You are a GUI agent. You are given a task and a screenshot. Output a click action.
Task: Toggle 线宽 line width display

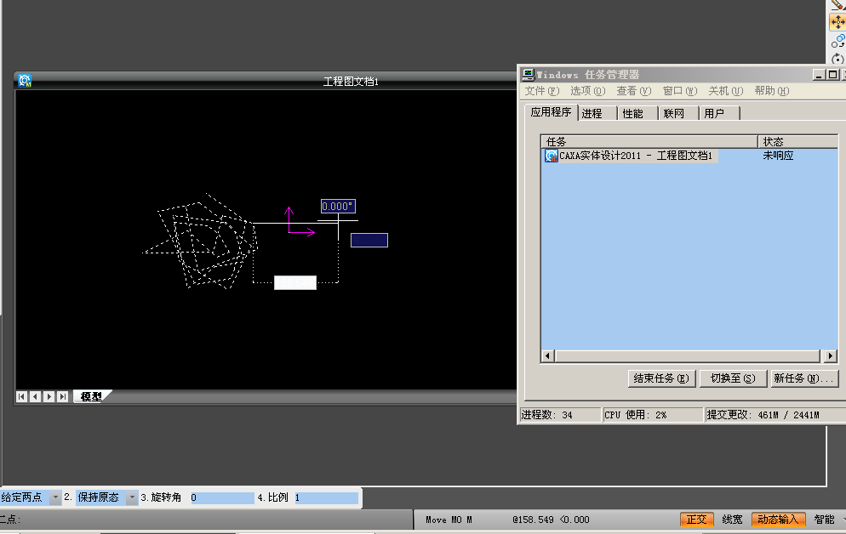732,520
